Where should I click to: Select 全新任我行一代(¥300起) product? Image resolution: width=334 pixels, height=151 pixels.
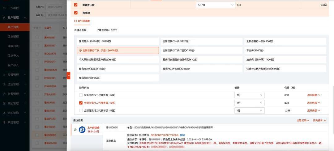click(285, 42)
